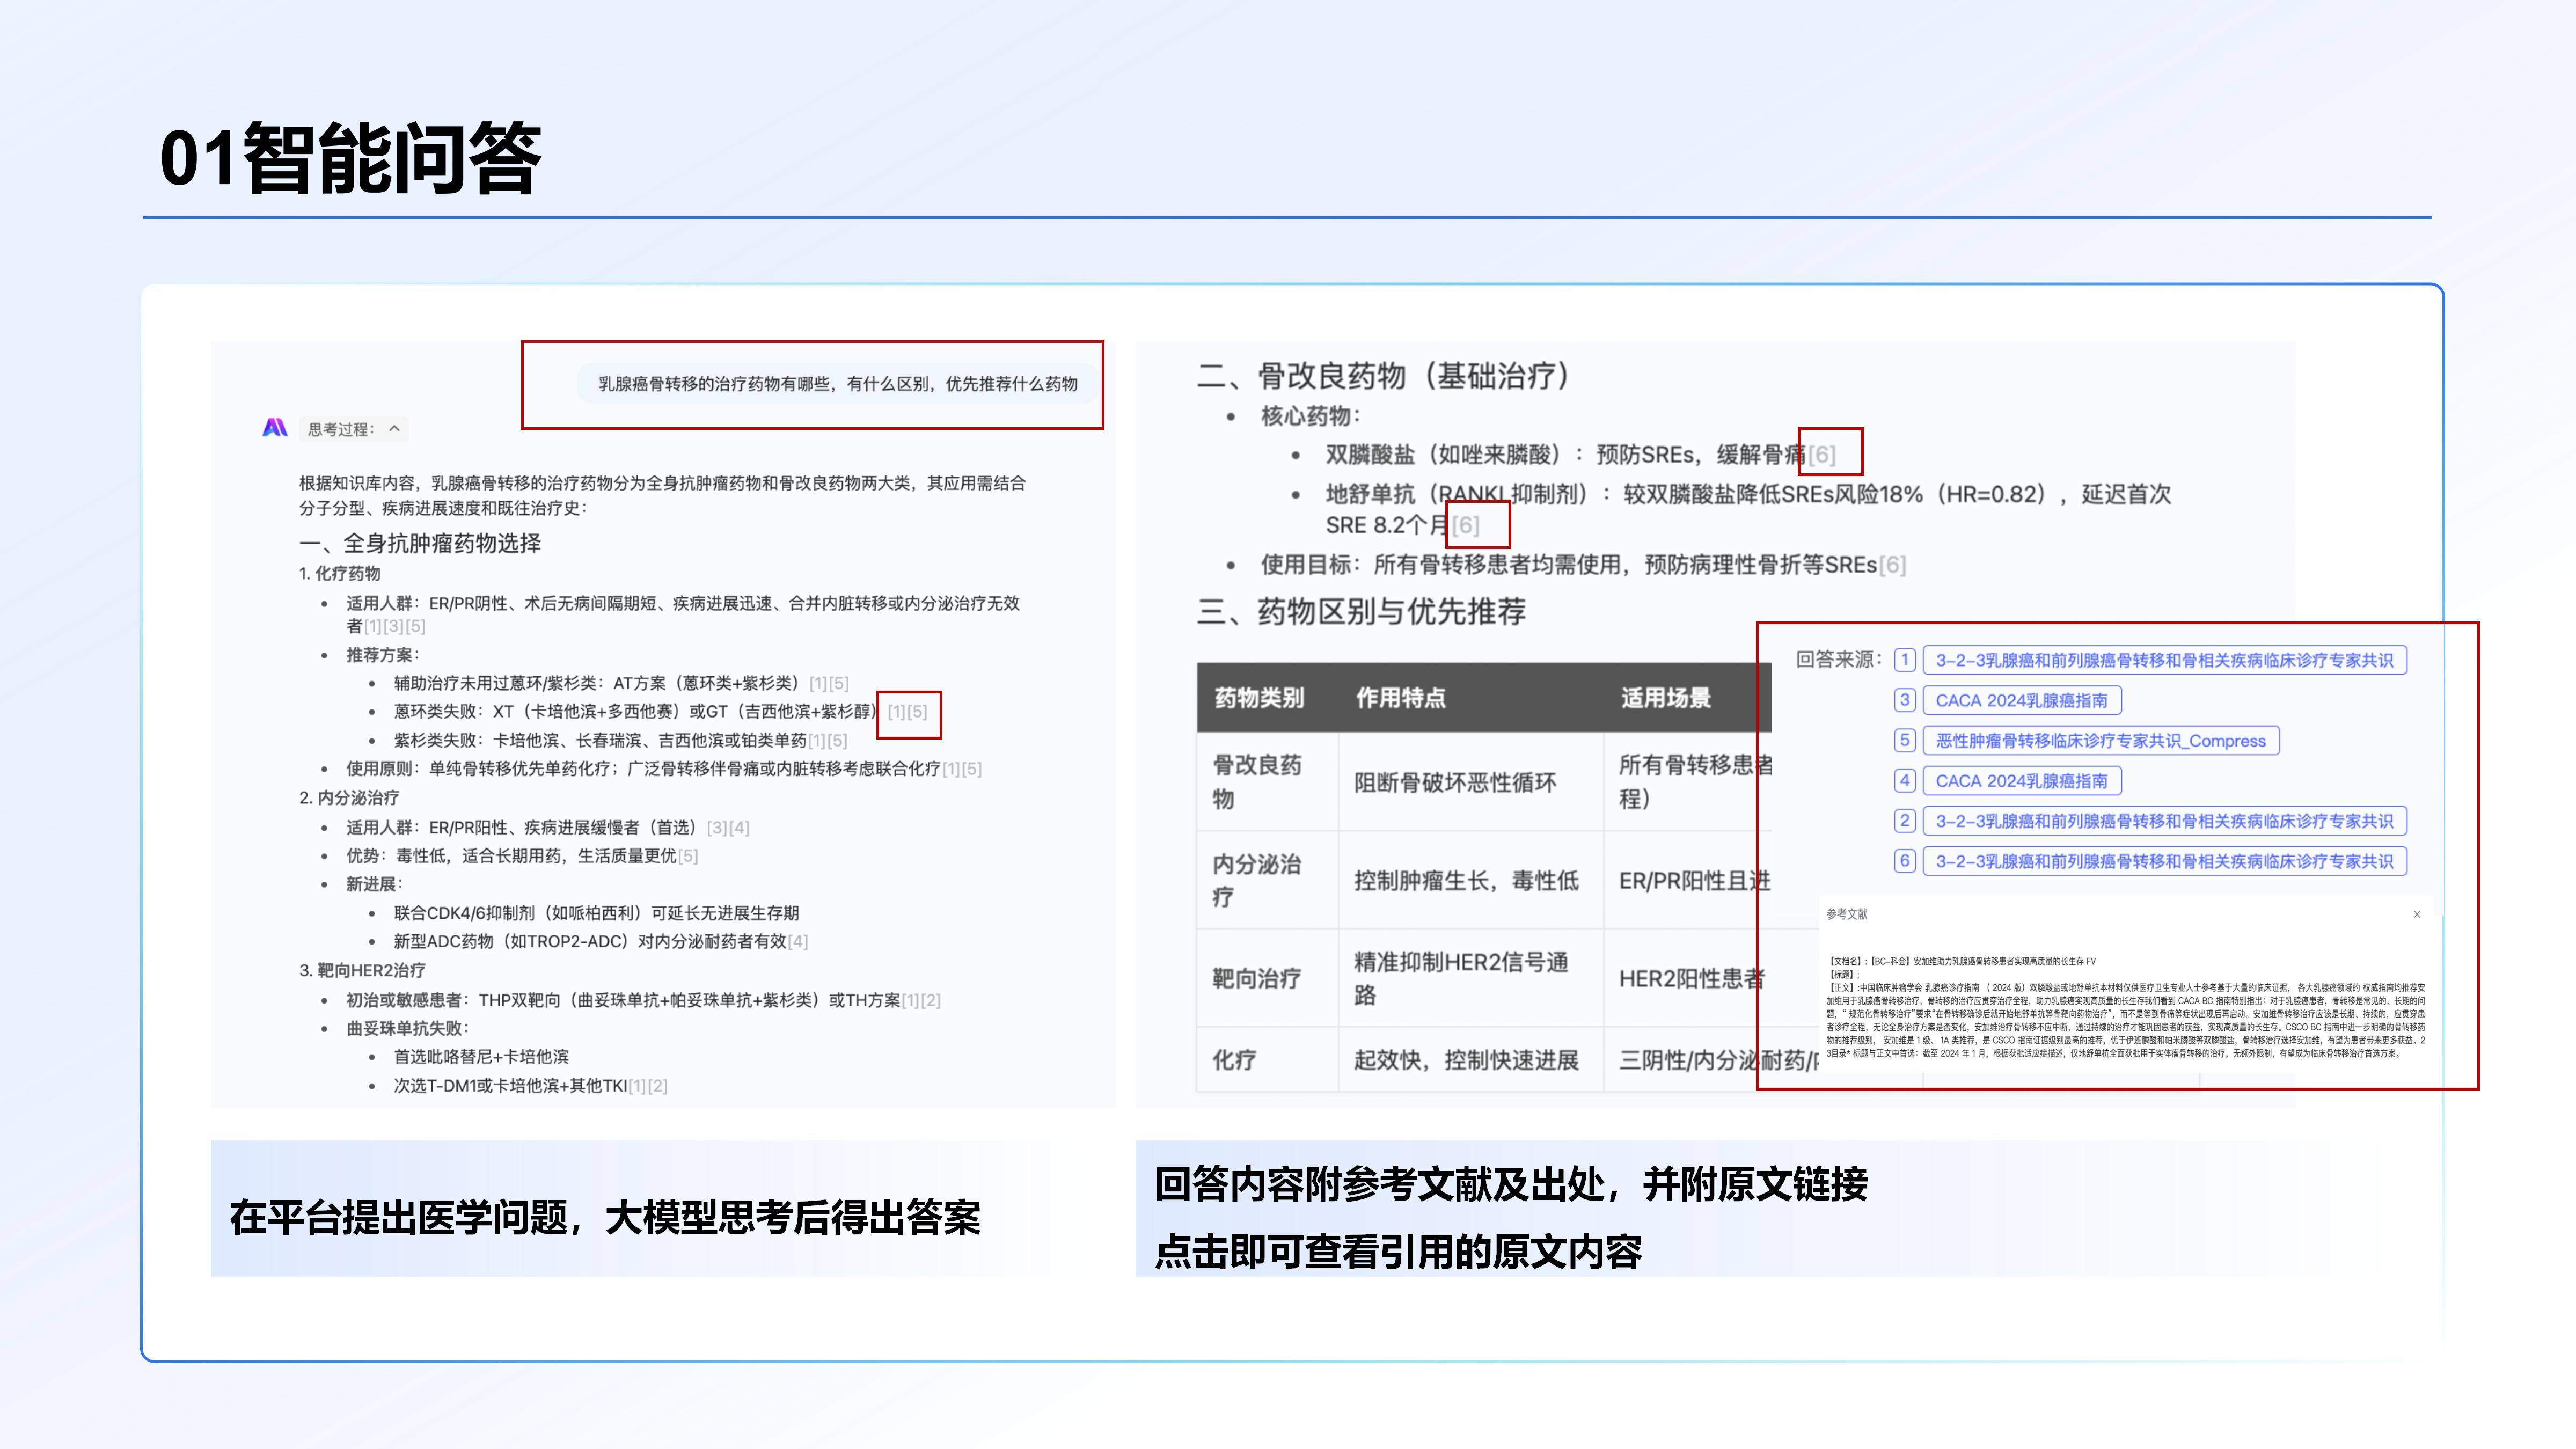This screenshot has width=2576, height=1449.
Task: Click source number badge 6
Action: point(1906,861)
